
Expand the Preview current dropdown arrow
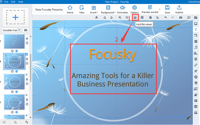tap(160, 9)
